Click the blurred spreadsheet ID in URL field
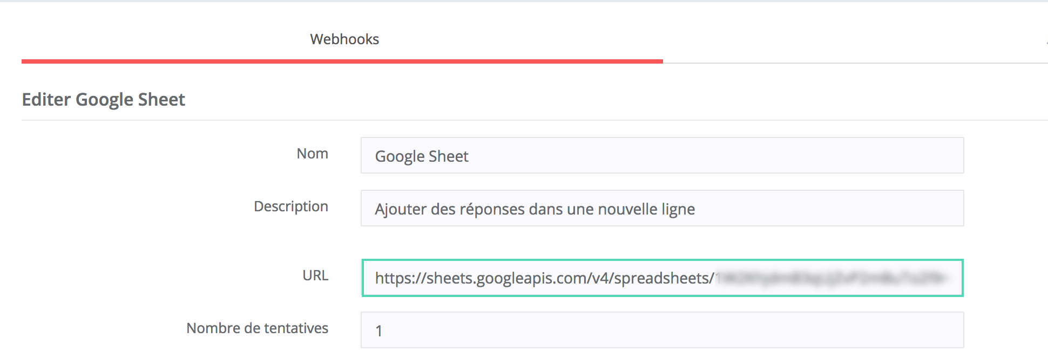 coord(831,278)
